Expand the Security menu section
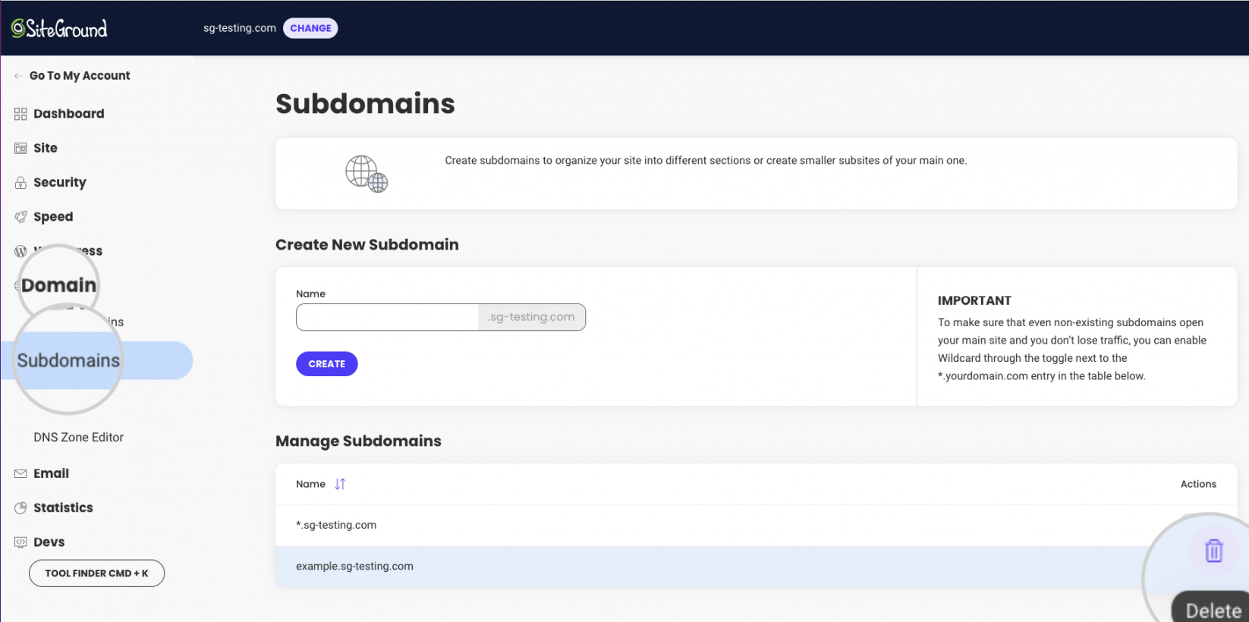1249x622 pixels. 60,182
